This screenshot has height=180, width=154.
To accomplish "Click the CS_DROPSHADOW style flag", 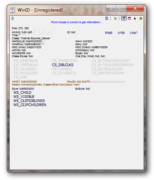I will [x=108, y=73].
